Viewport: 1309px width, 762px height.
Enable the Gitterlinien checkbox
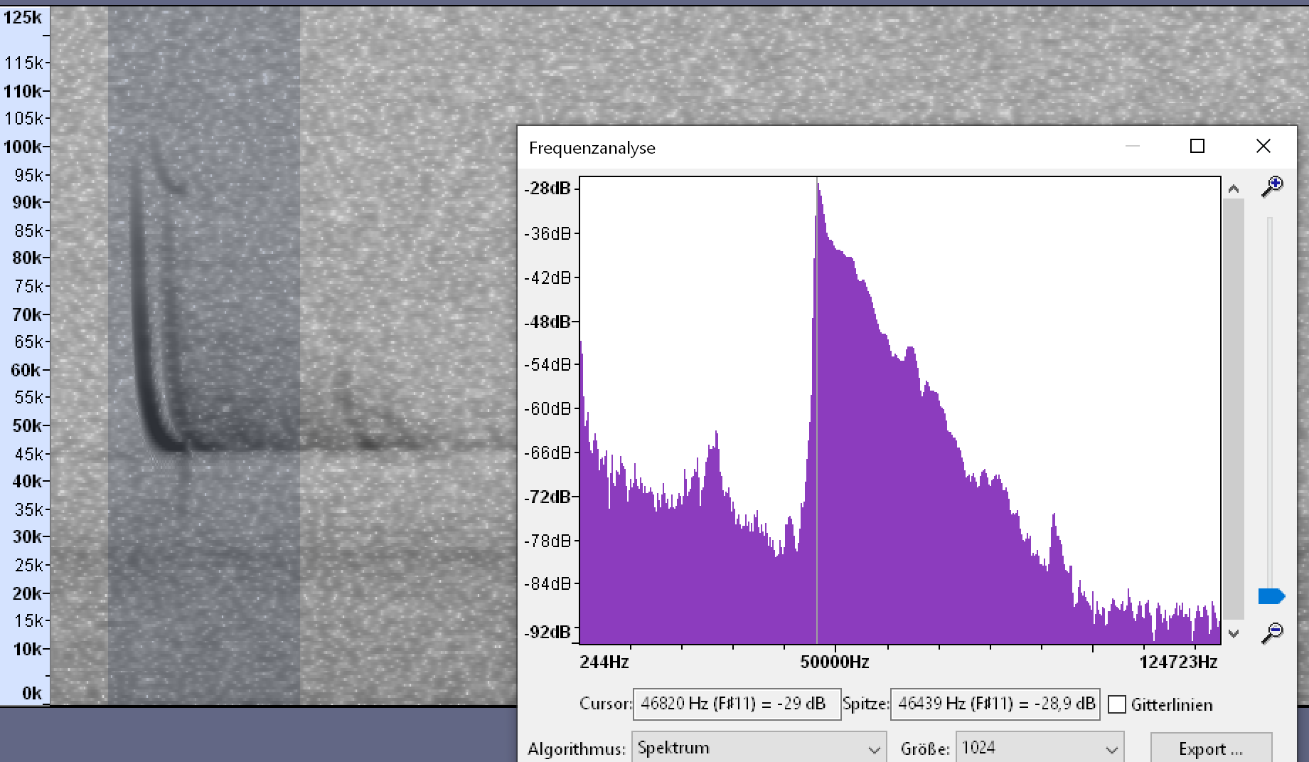pos(1117,704)
